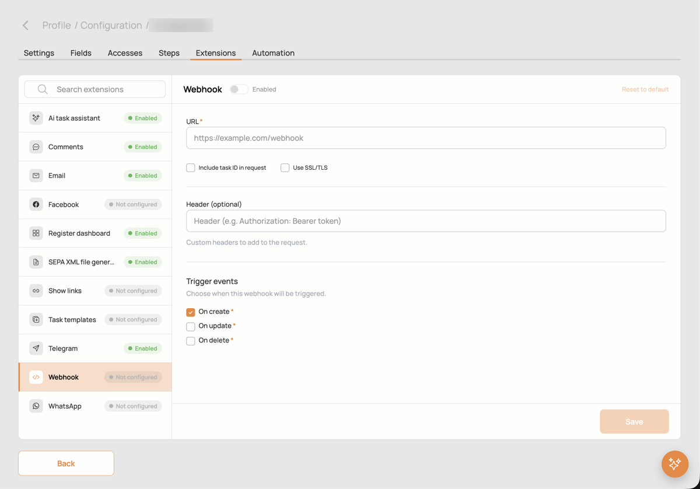Click the Profile breadcrumb link
The width and height of the screenshot is (700, 489).
(x=57, y=25)
